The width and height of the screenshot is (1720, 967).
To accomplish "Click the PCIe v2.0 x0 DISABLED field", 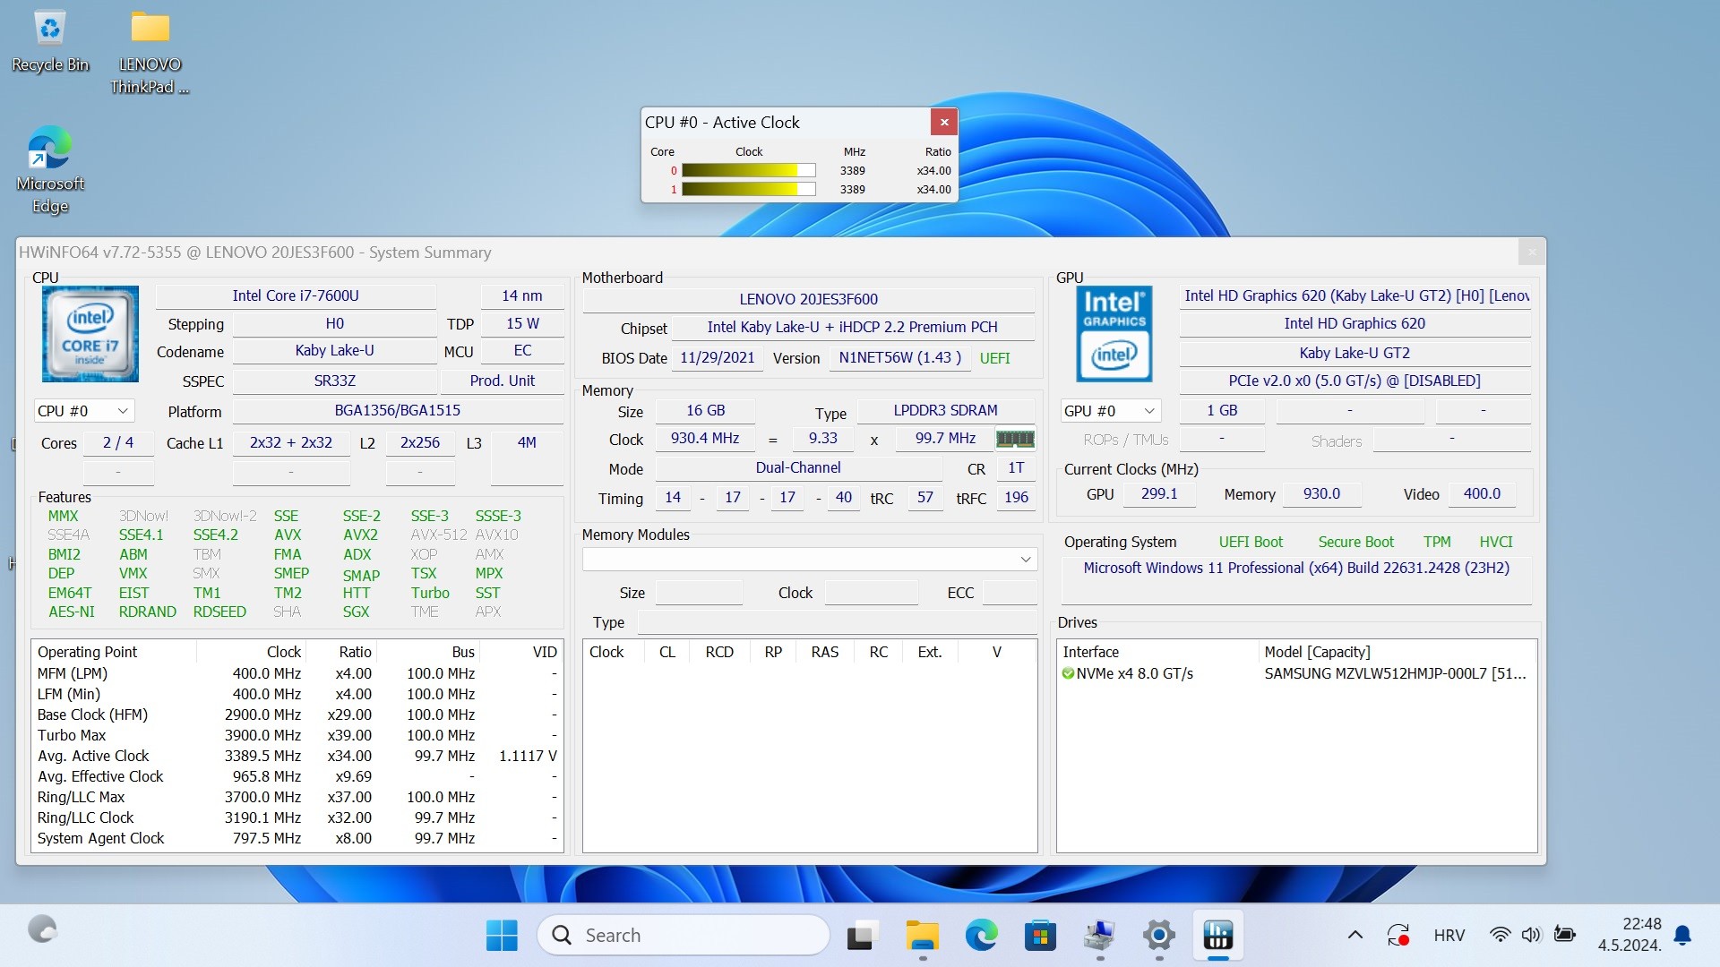I will coord(1354,381).
